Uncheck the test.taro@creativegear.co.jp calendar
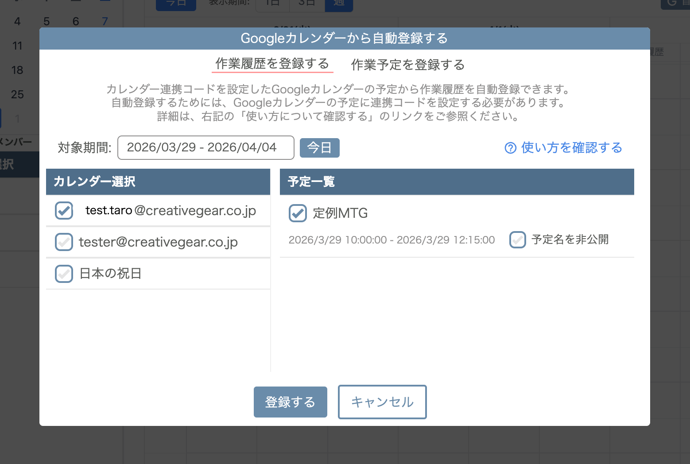The height and width of the screenshot is (464, 690). (64, 211)
